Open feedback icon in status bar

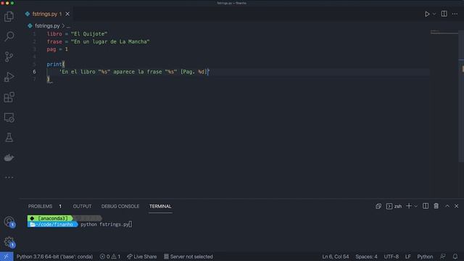click(x=443, y=257)
